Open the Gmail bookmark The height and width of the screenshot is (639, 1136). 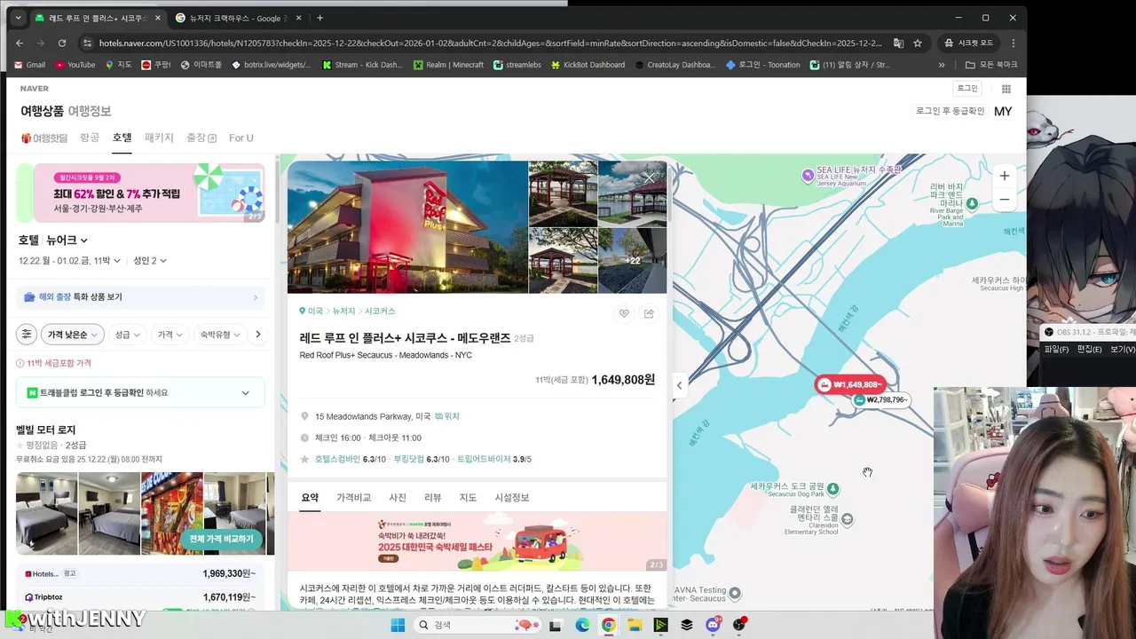pyautogui.click(x=29, y=65)
